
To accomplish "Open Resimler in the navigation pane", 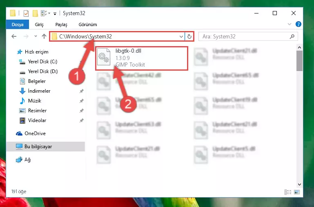I will [33, 111].
